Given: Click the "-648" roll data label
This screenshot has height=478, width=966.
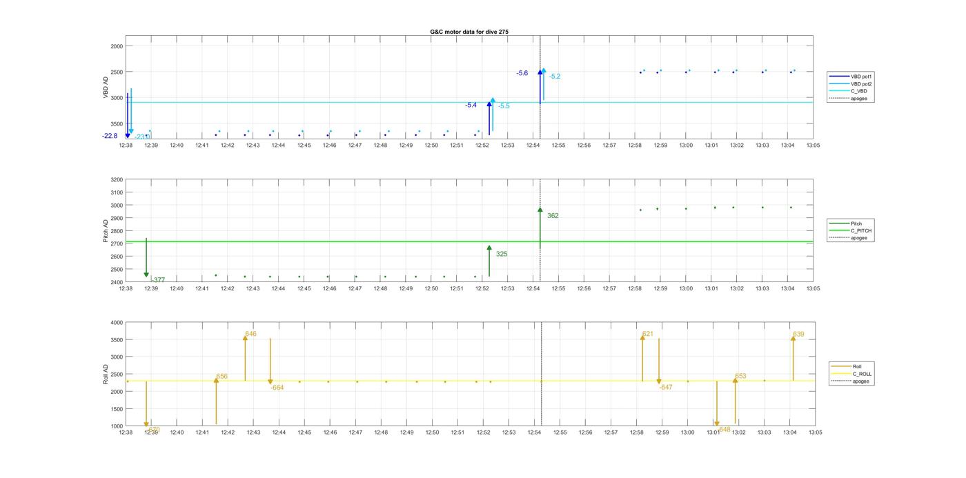Looking at the screenshot, I should tap(724, 429).
